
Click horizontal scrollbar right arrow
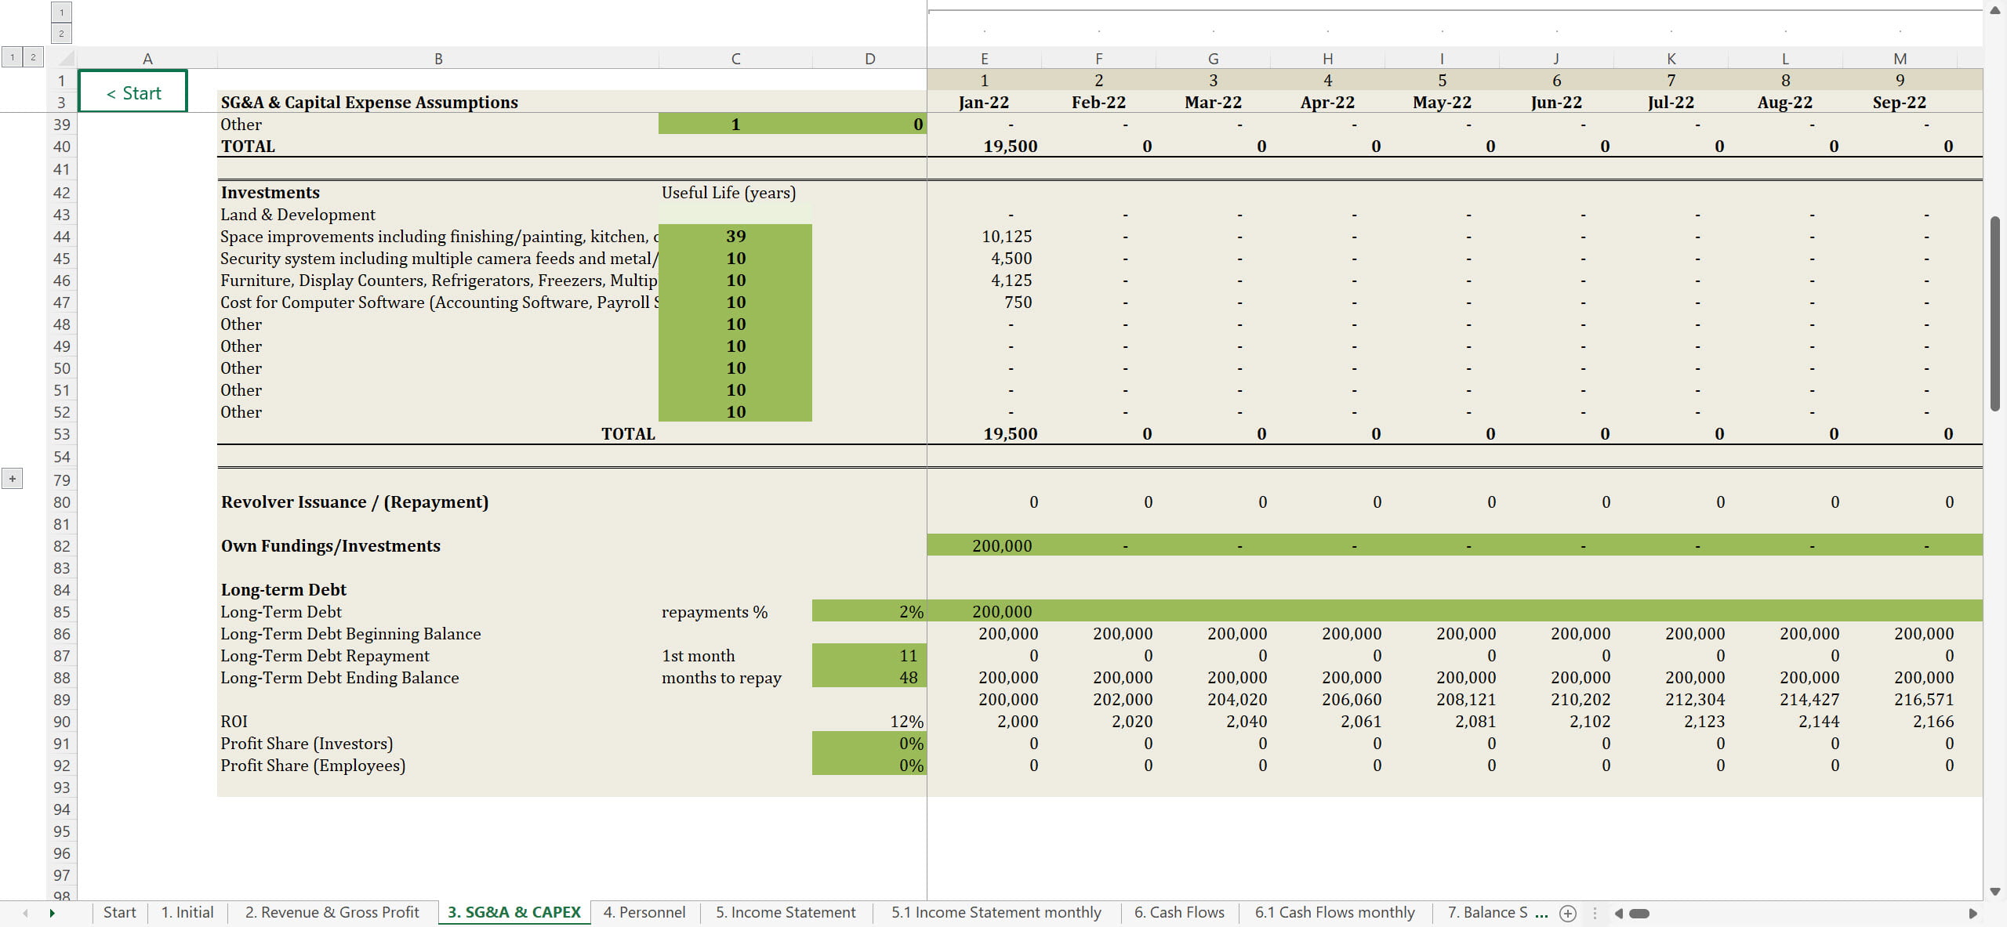click(x=1973, y=913)
